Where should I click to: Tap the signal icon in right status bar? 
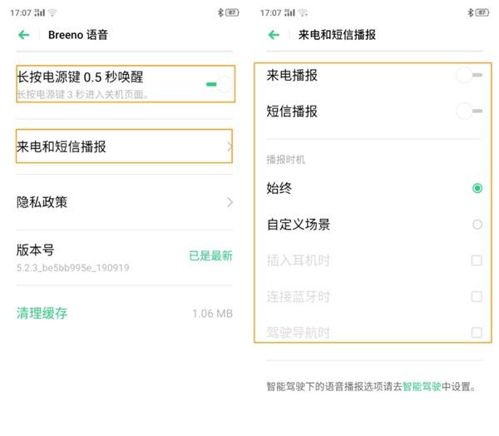coord(289,12)
